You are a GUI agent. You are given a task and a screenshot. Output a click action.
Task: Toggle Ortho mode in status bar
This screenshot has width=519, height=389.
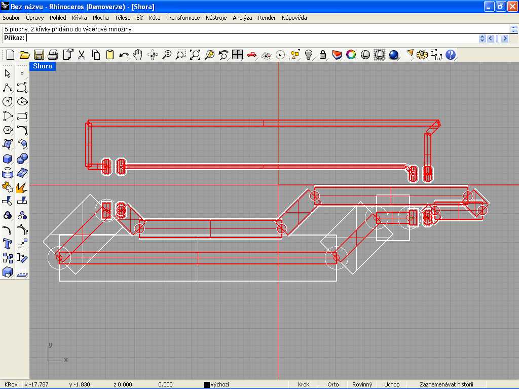pos(333,384)
